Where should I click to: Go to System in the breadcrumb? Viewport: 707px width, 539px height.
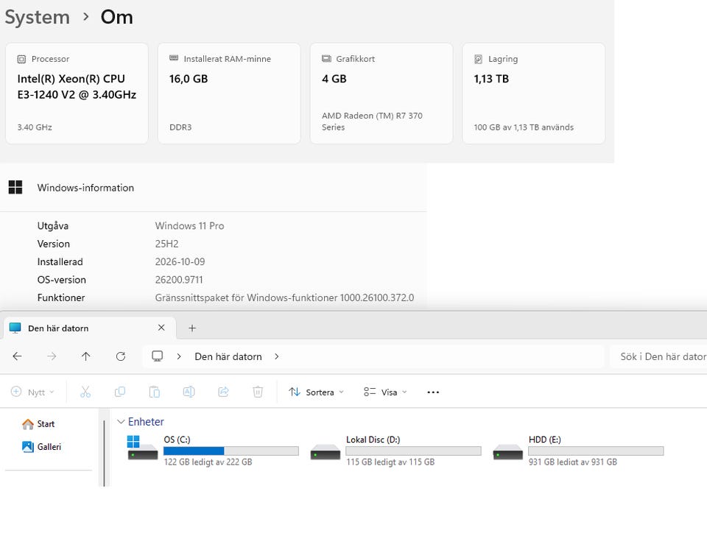click(38, 17)
